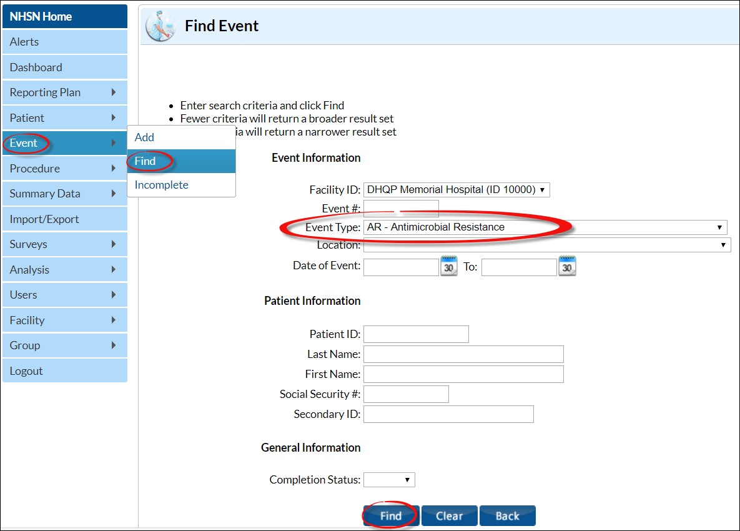Expand Users submenu arrow
This screenshot has height=531, width=740.
pyautogui.click(x=113, y=294)
